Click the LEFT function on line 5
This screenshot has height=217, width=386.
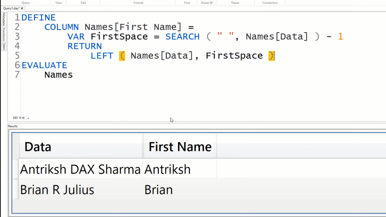point(102,56)
